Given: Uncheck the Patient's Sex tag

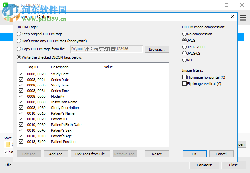Looking at the screenshot, I should click(21, 130).
